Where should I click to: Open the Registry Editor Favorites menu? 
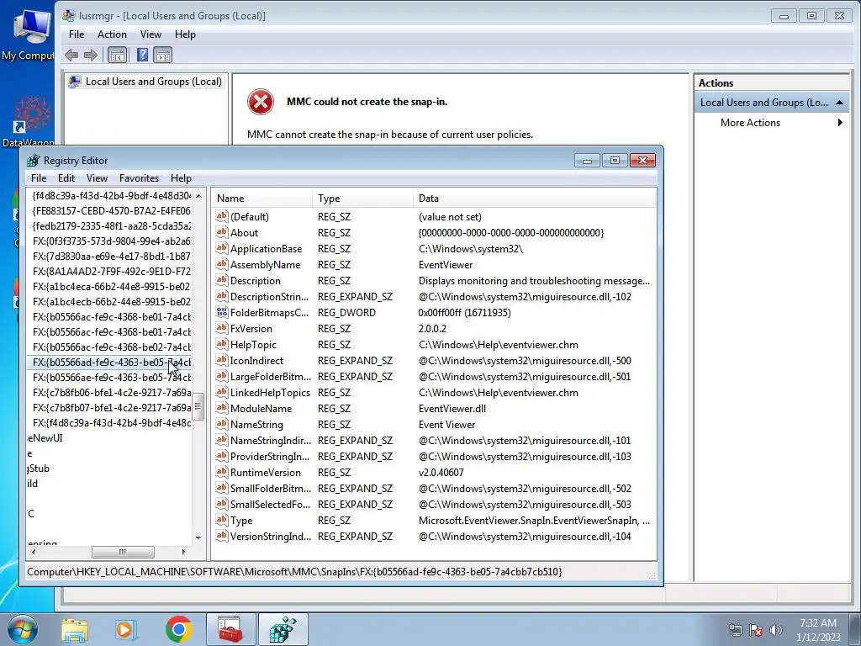pos(139,178)
